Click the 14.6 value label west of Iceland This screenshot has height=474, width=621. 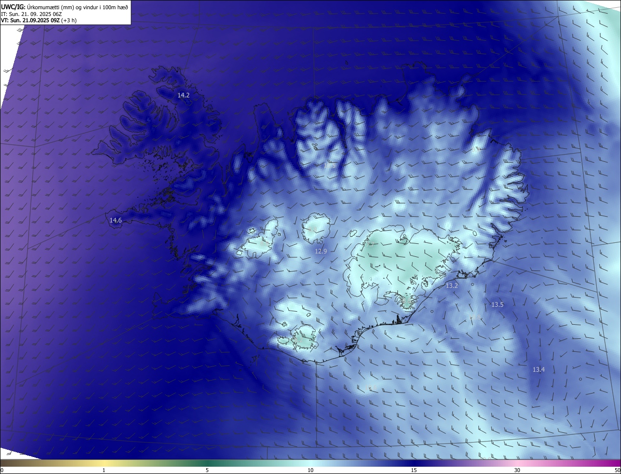point(115,221)
